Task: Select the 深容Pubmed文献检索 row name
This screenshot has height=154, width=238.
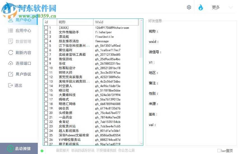Action: [74, 135]
